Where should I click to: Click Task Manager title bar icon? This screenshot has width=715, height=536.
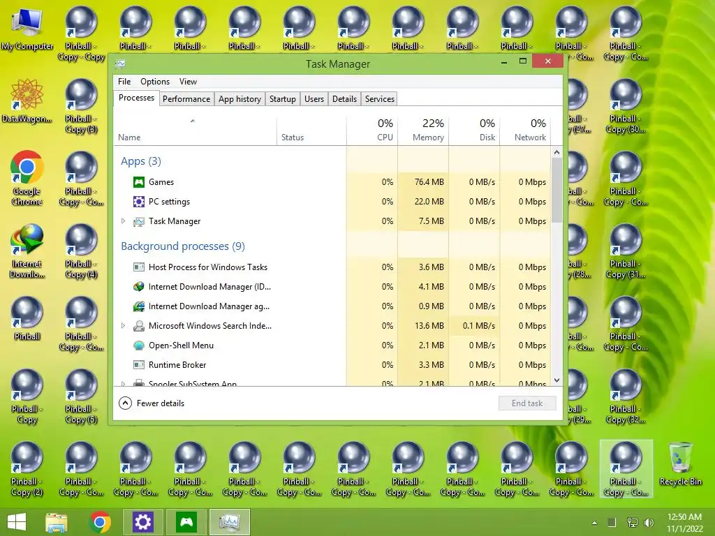click(120, 64)
